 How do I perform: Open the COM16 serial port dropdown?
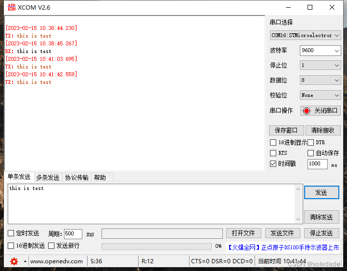pos(305,35)
